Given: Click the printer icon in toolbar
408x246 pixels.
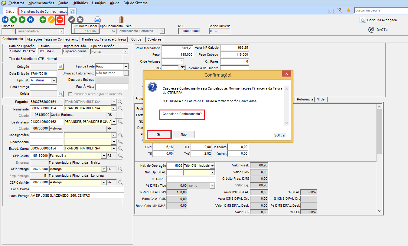Looking at the screenshot, I should [x=97, y=20].
